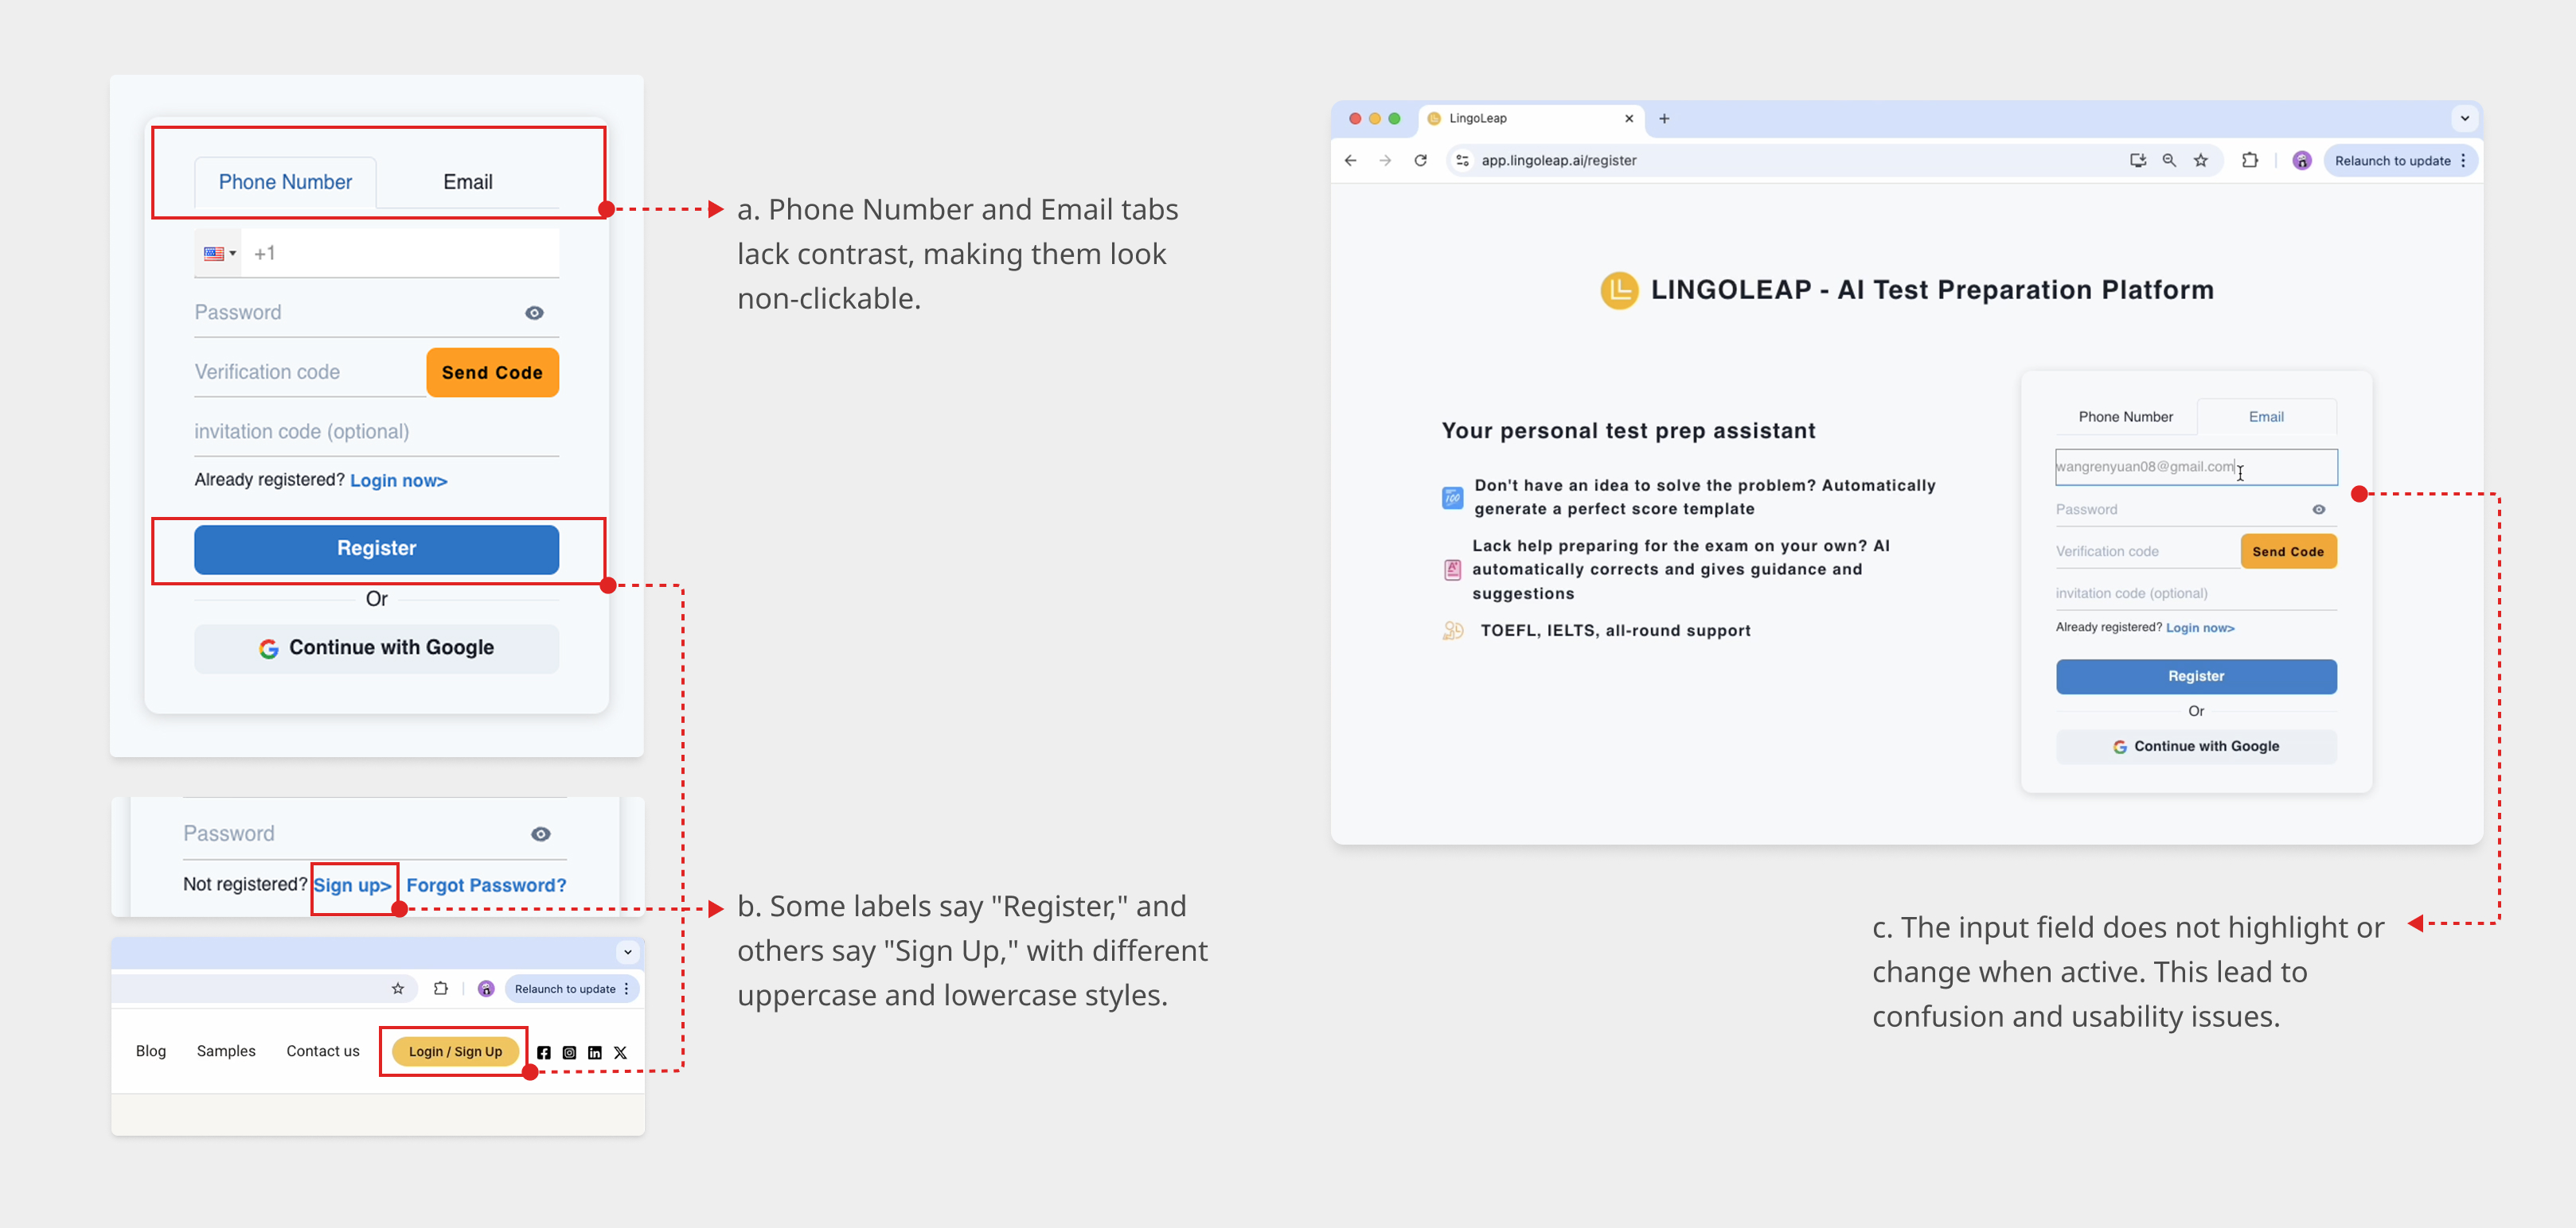
Task: Open Blog in site navigation
Action: click(151, 1051)
